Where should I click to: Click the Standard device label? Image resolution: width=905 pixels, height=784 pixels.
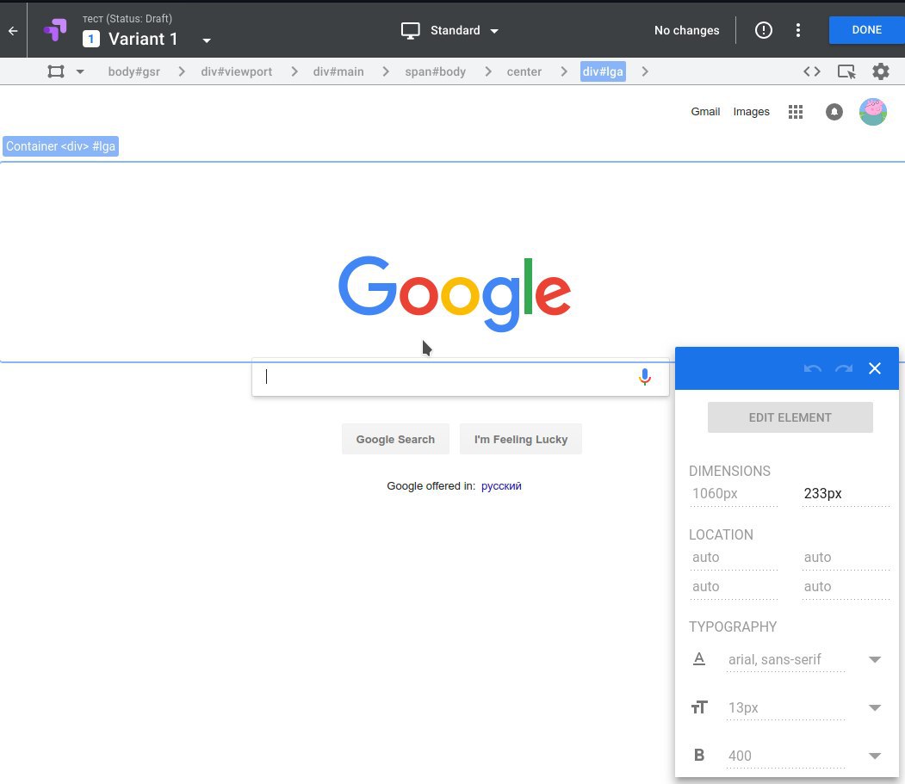click(x=455, y=31)
